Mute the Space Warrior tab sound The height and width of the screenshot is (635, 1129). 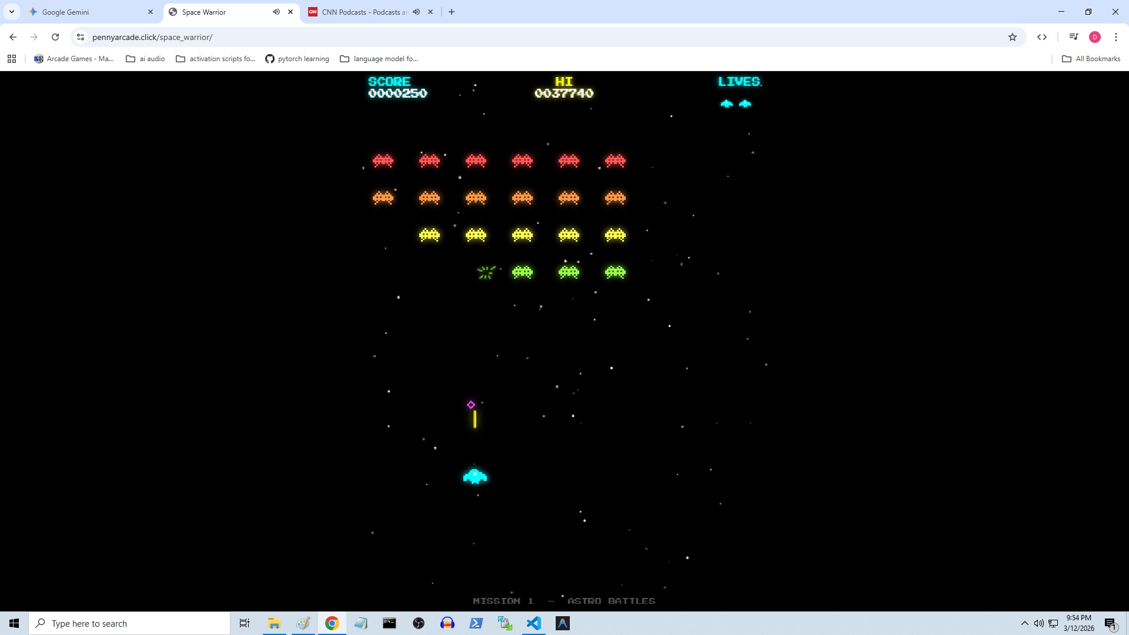[x=276, y=12]
